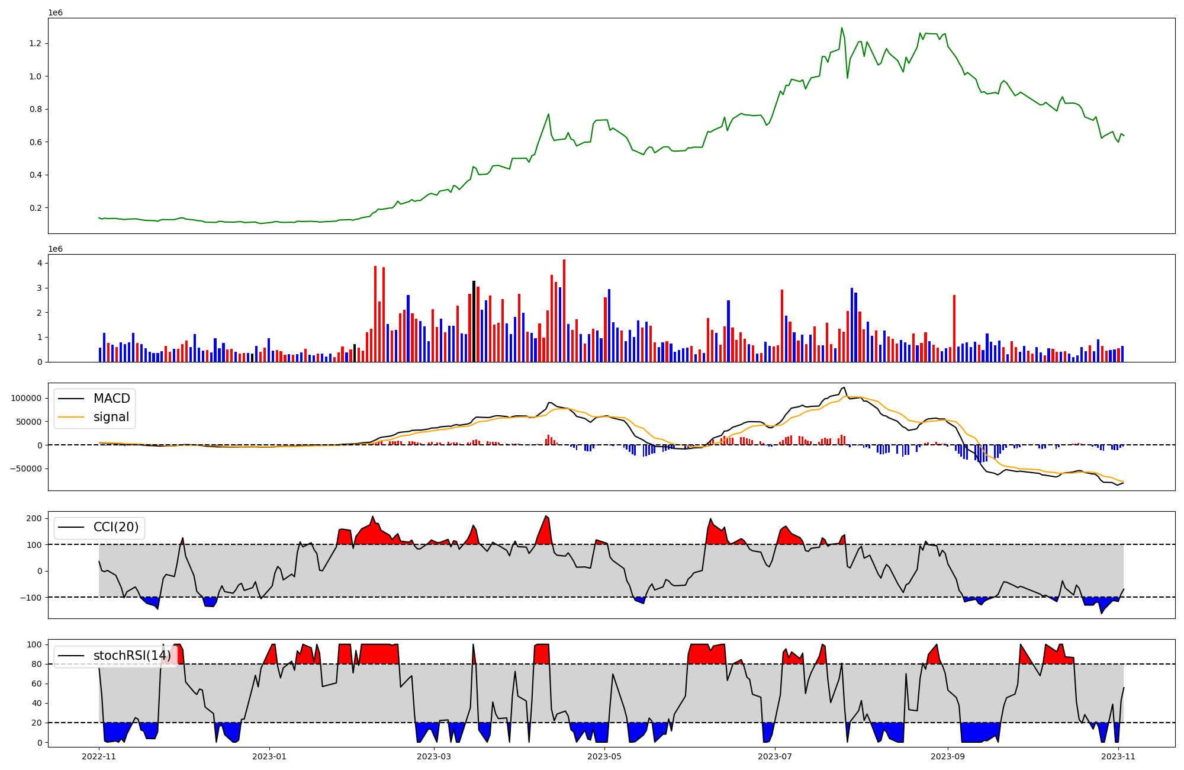This screenshot has width=1184, height=770.
Task: Click the highest peak of green price line
Action: pos(841,28)
